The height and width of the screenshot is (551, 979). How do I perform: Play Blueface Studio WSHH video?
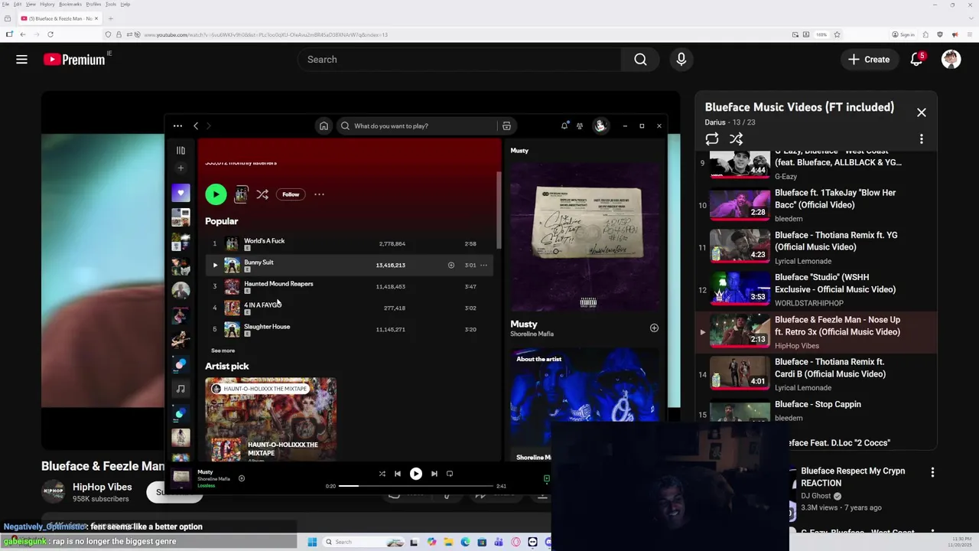[815, 289]
